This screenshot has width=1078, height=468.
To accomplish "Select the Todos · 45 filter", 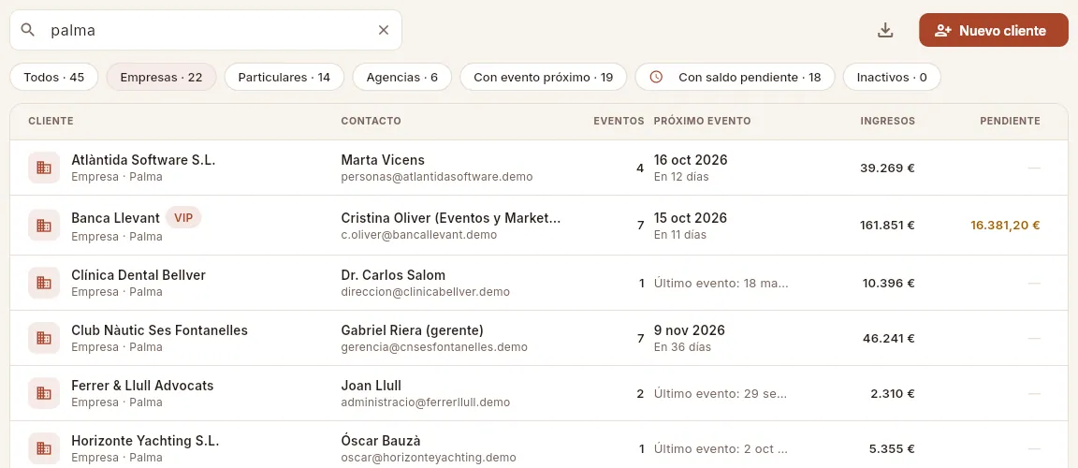I will pos(53,77).
